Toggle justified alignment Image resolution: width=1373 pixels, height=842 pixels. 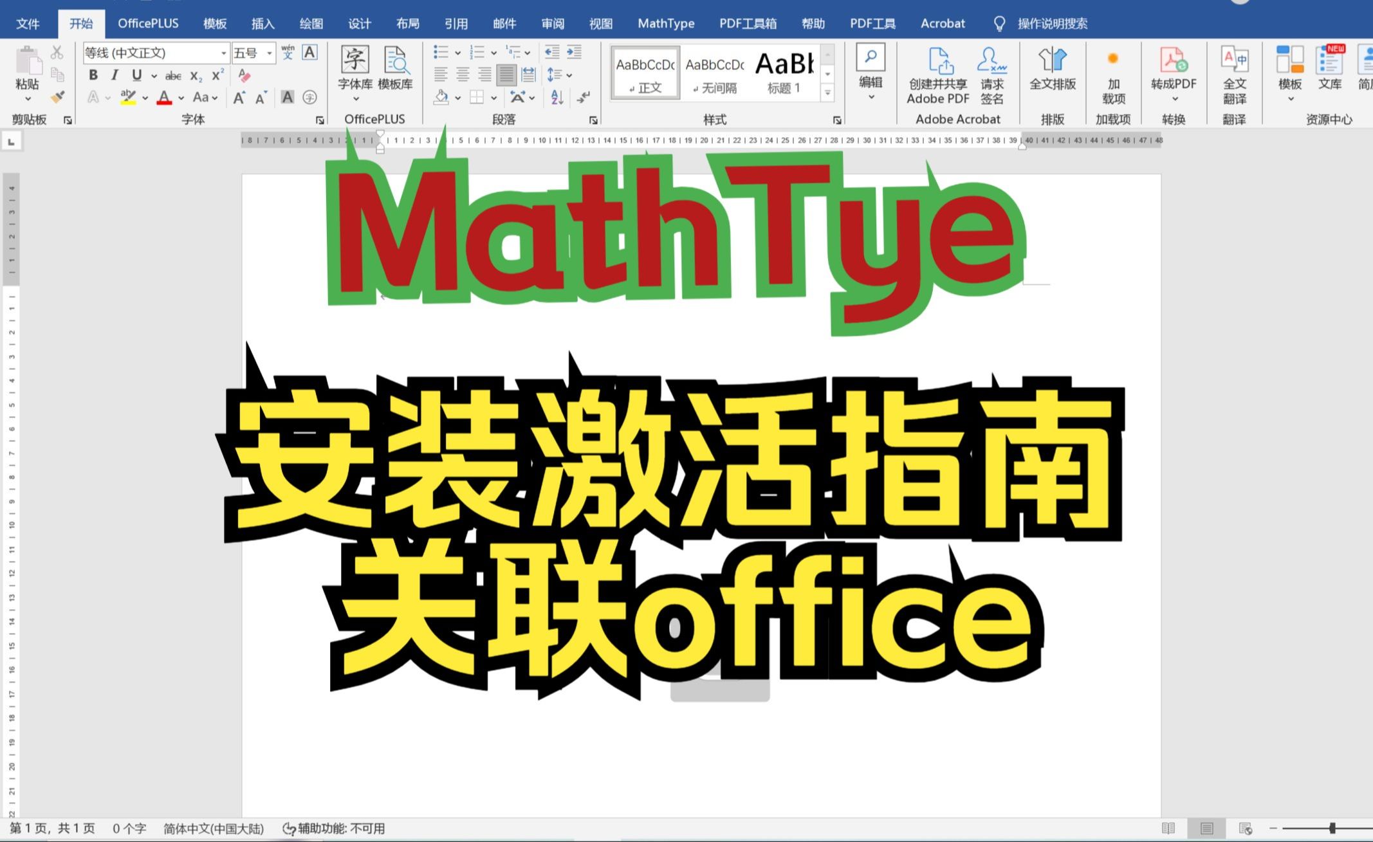coord(506,75)
